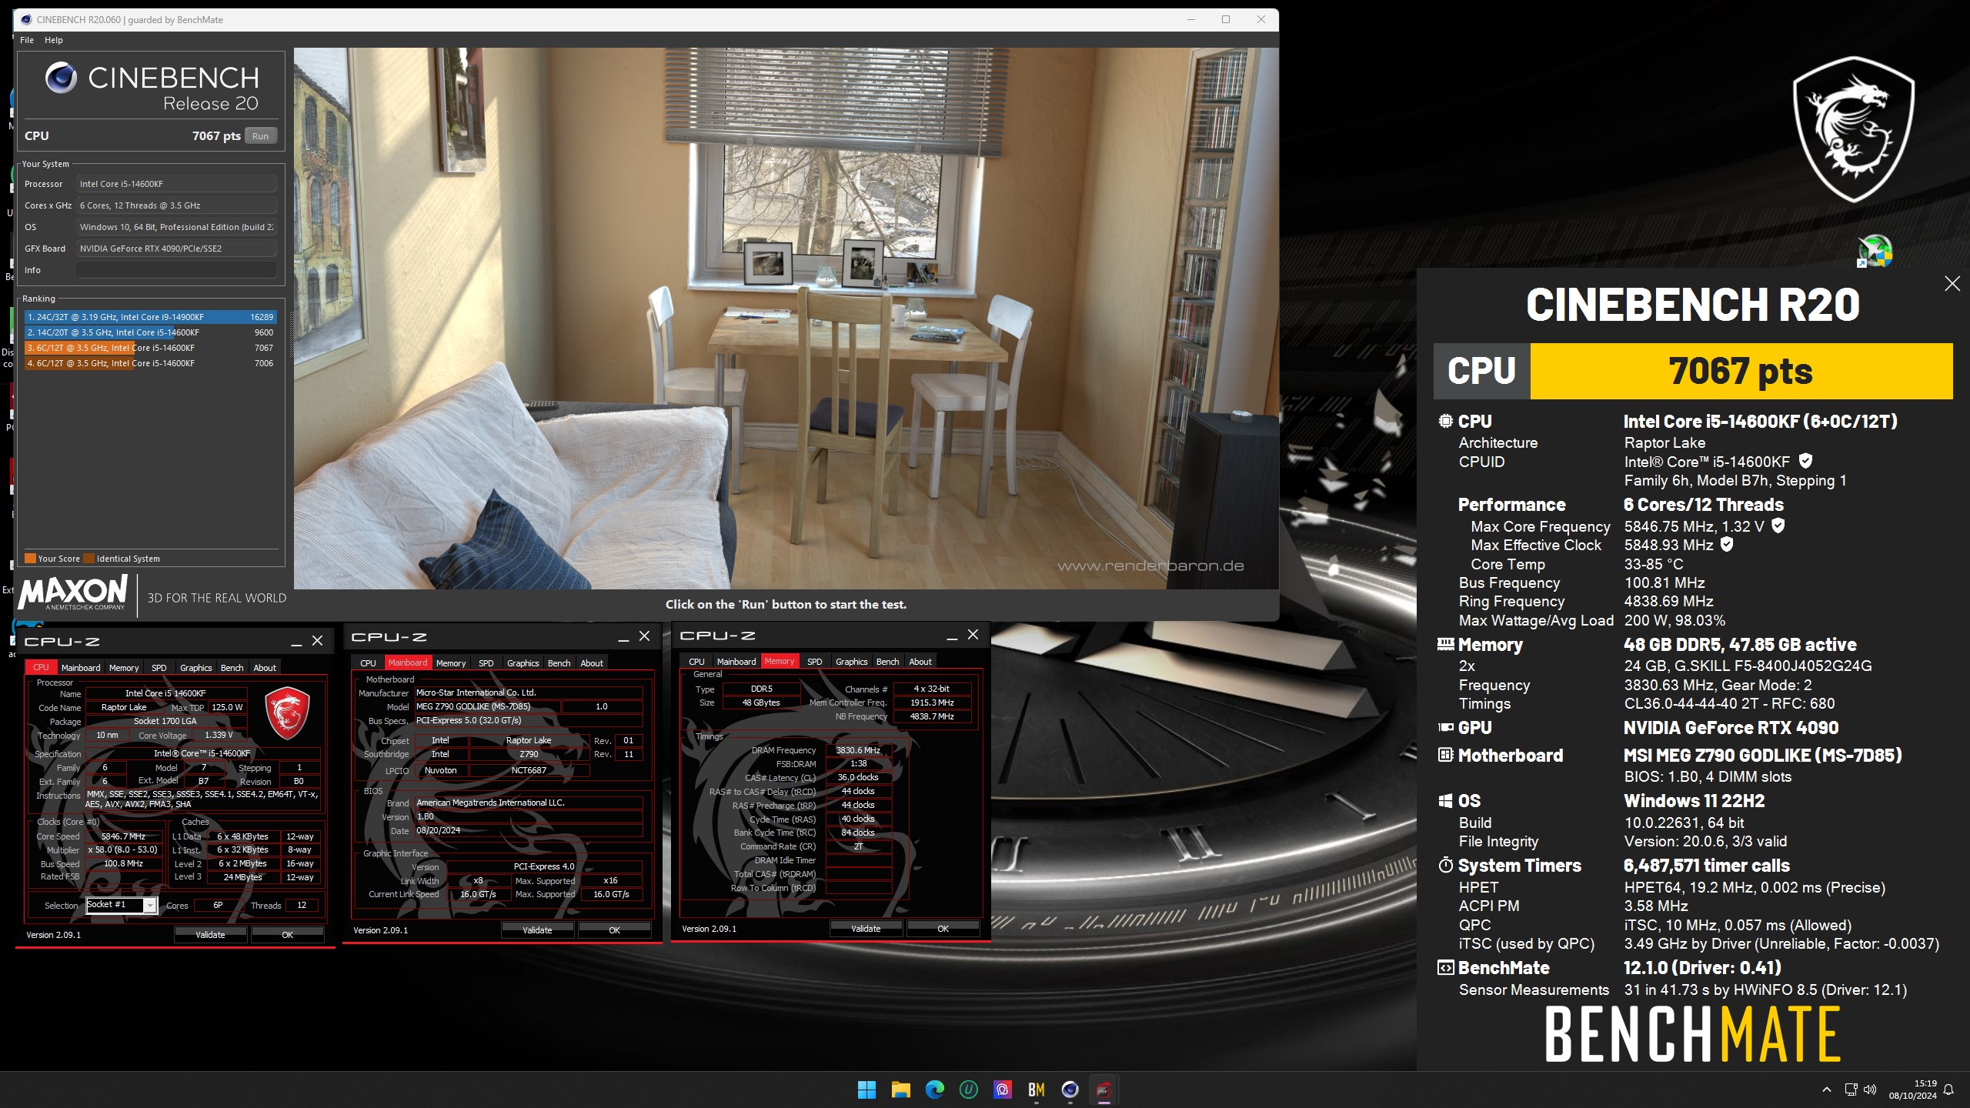Click the CPUID verified shield icon in BenchMate
Viewport: 1970px width, 1108px height.
click(1806, 461)
